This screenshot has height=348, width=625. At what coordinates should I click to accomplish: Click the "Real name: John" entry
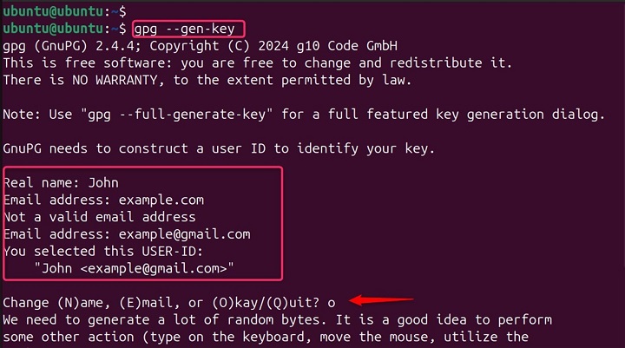tap(61, 183)
